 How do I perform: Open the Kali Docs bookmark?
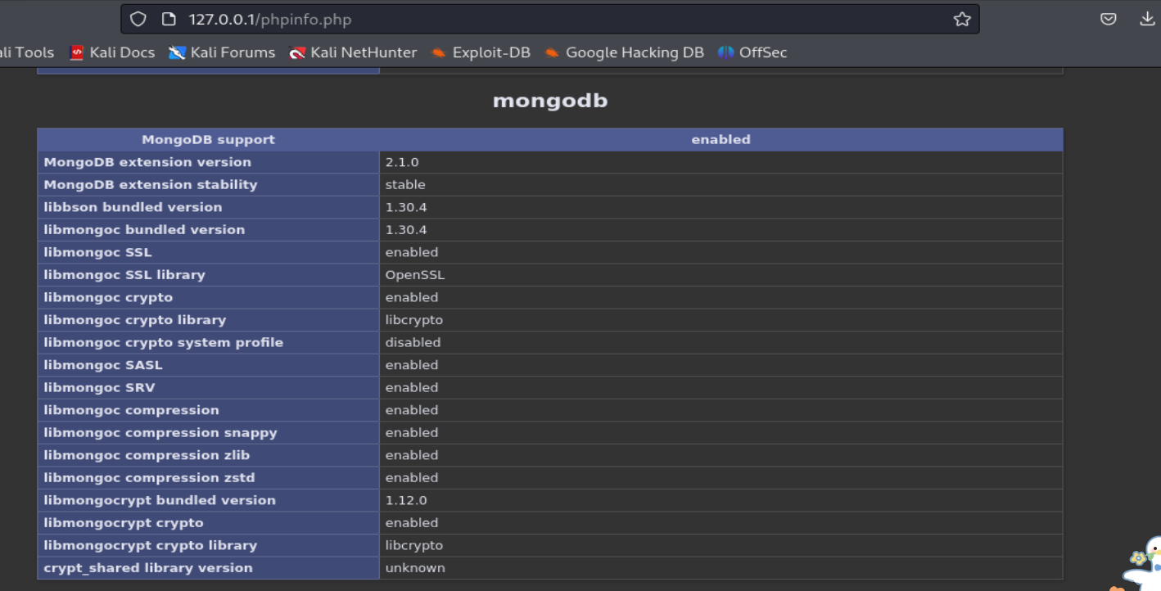[x=112, y=52]
